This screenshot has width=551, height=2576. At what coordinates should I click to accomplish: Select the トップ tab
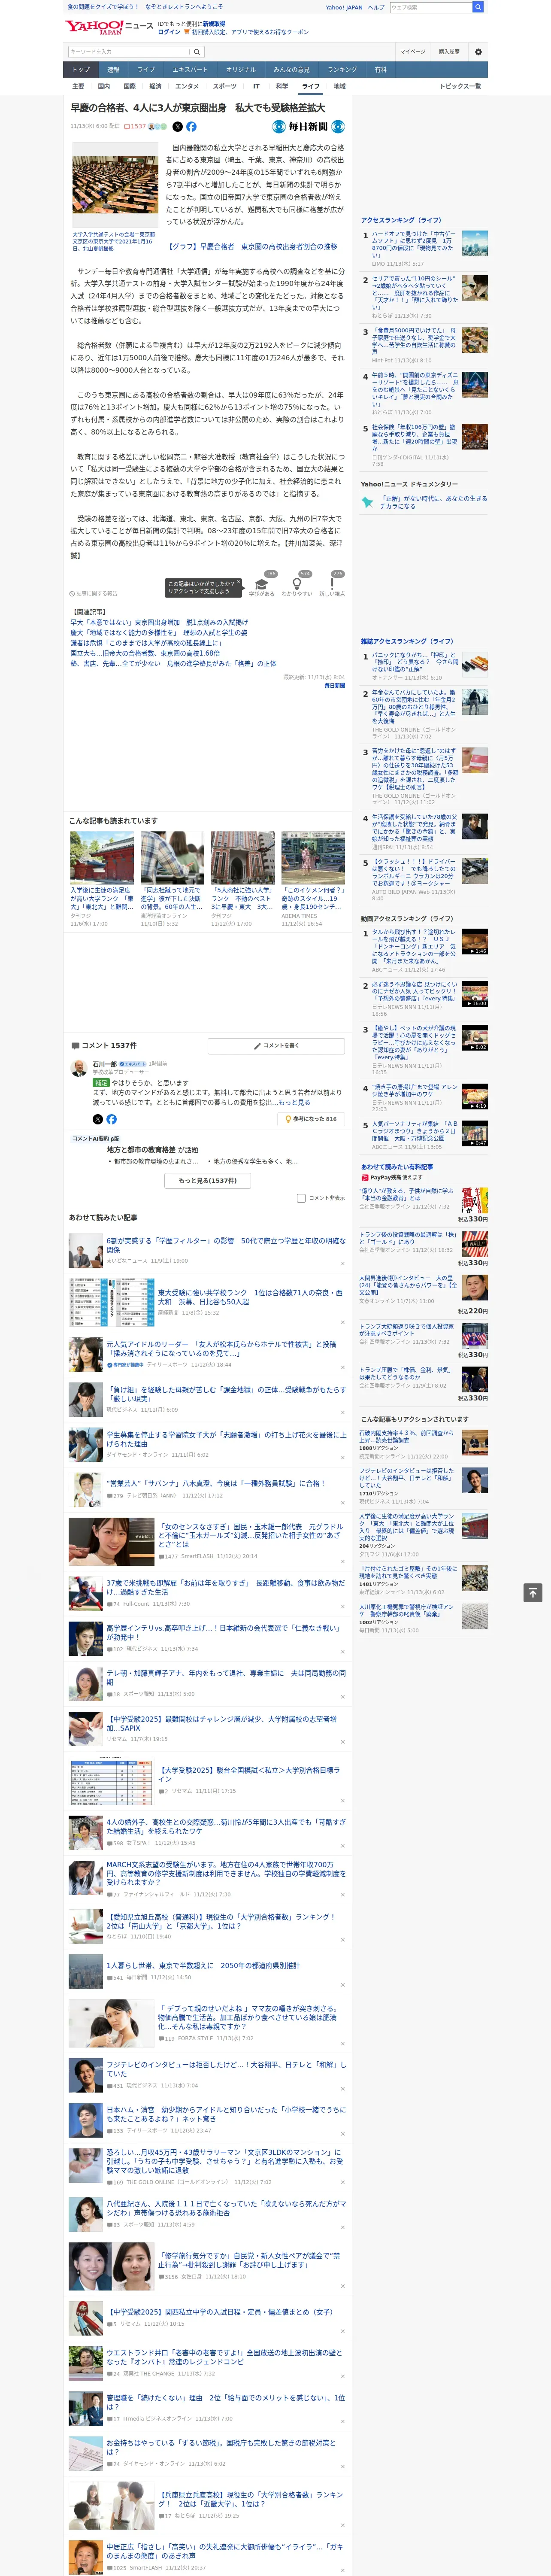(81, 70)
